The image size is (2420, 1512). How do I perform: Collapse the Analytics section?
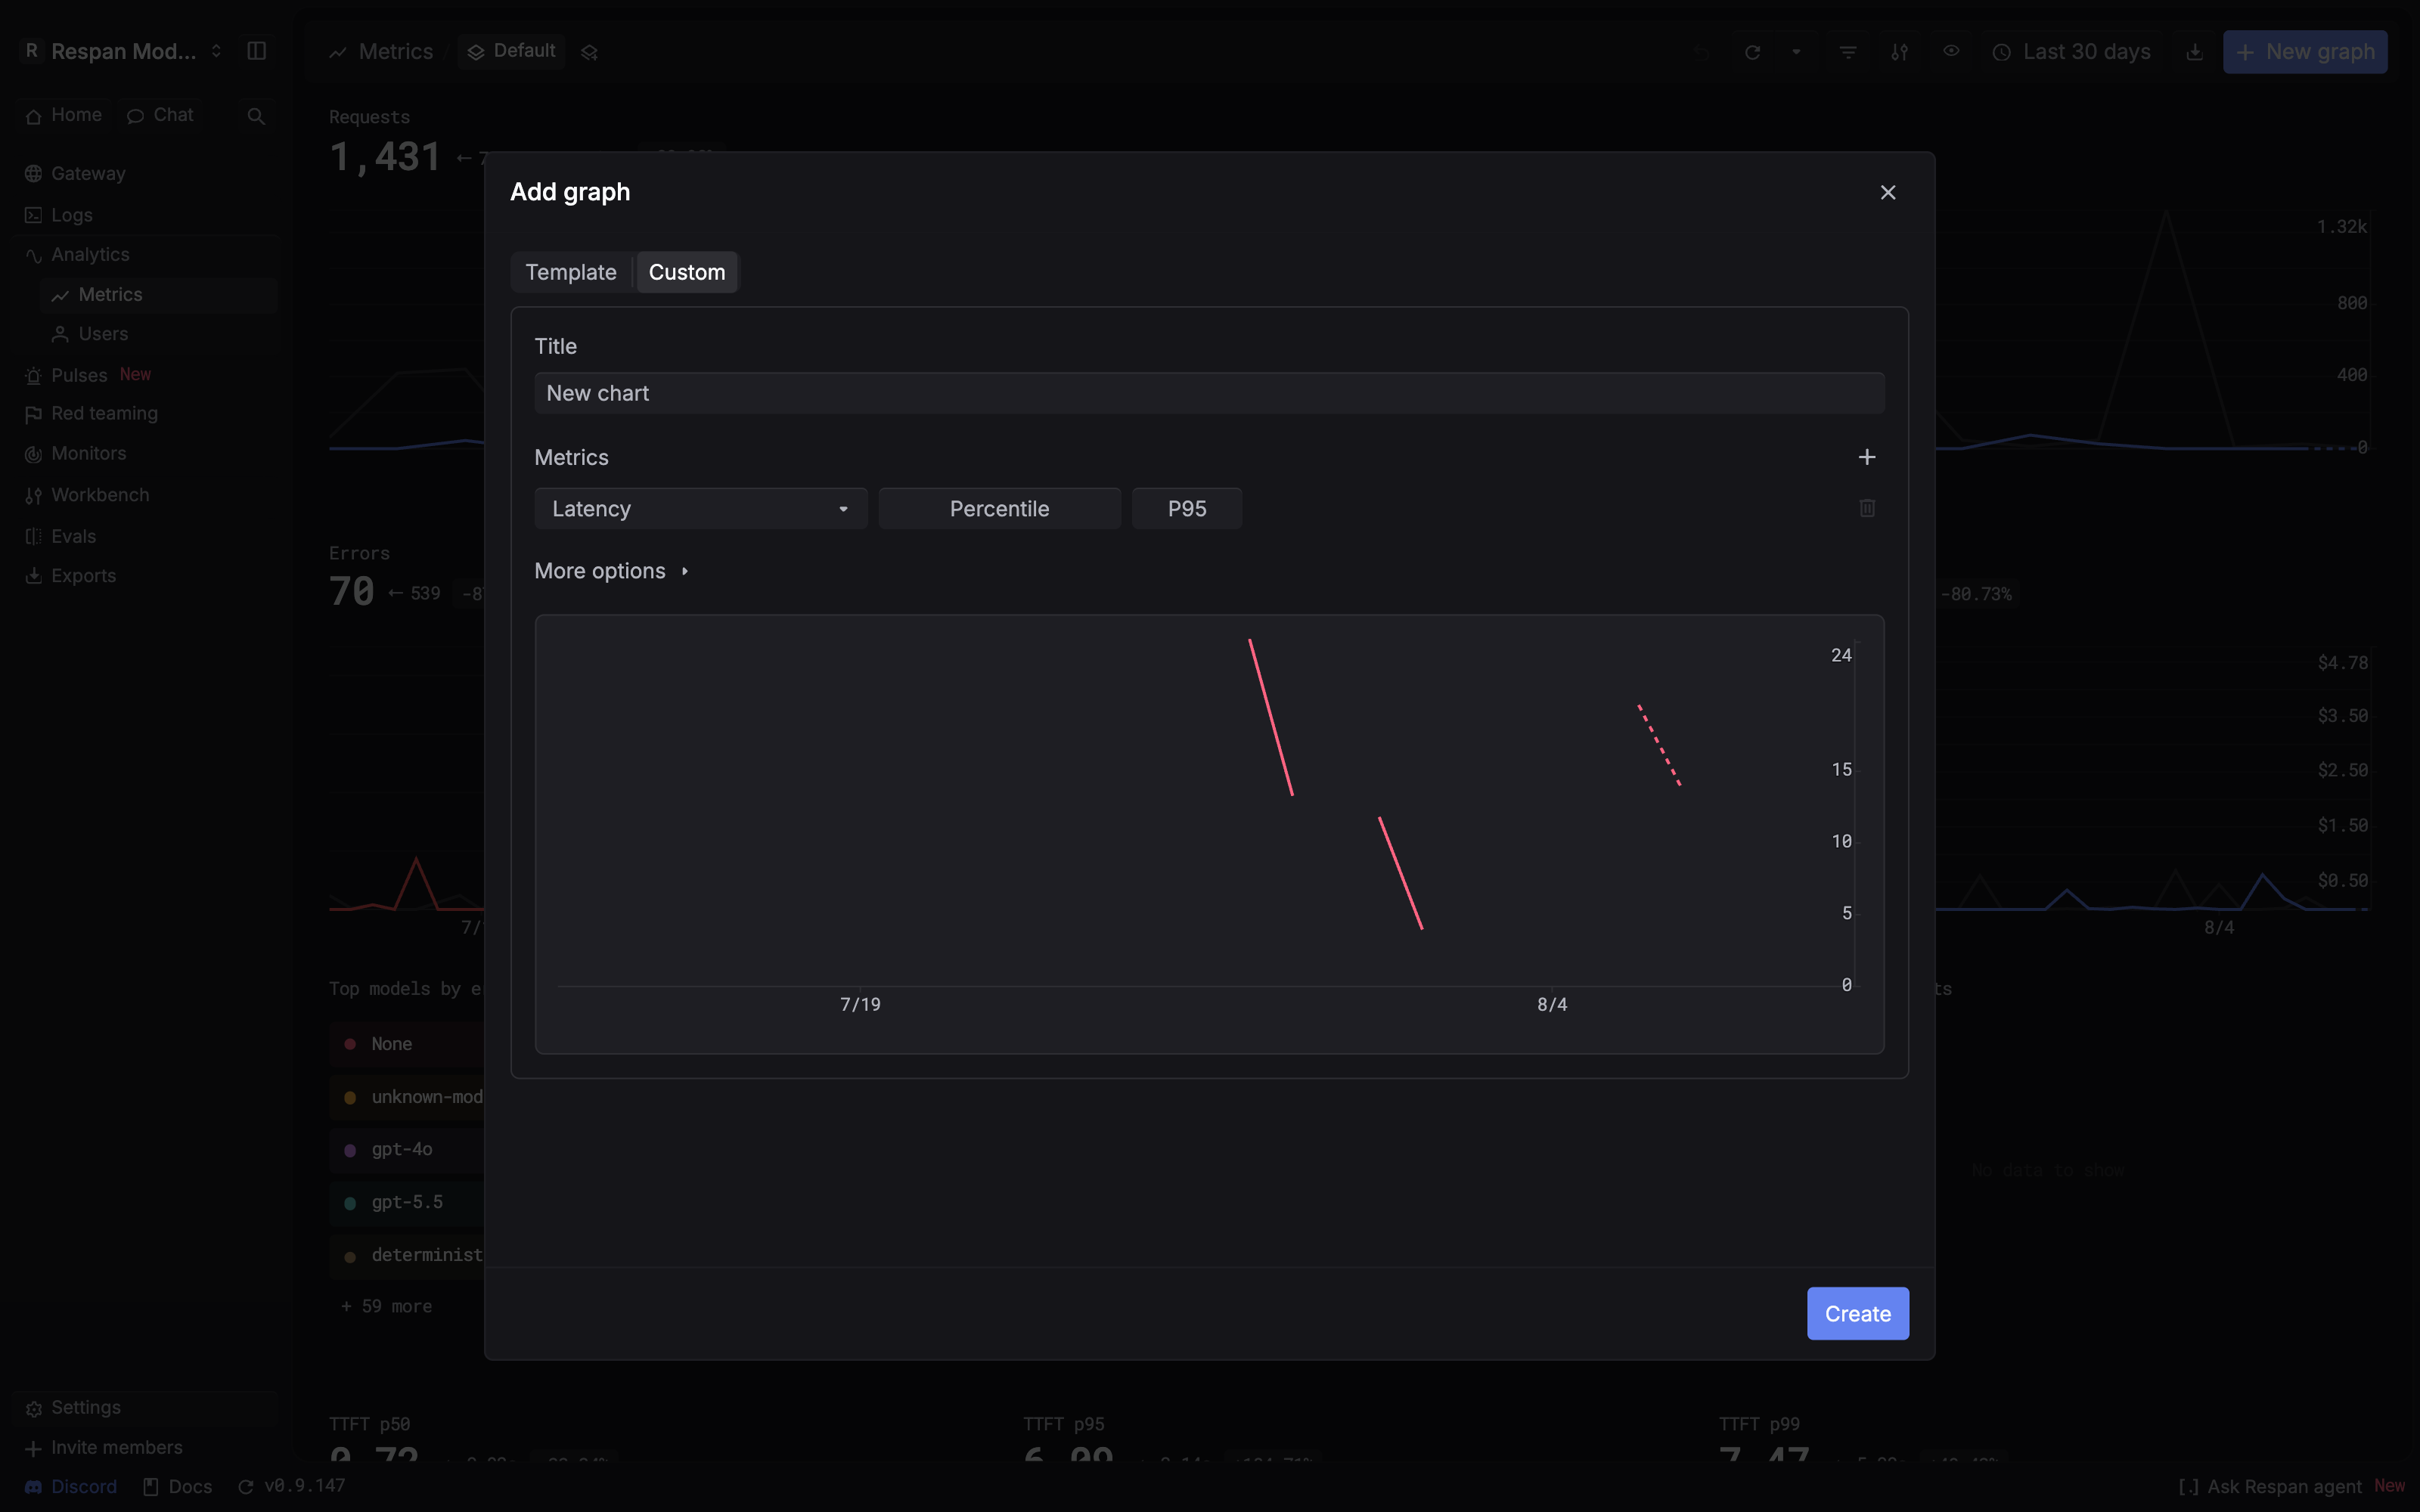click(x=147, y=255)
